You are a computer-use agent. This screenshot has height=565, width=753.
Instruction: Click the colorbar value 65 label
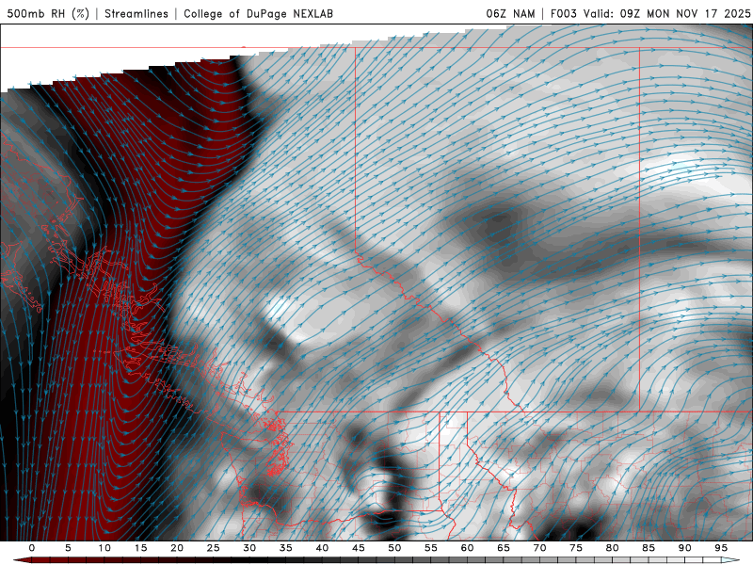click(x=503, y=548)
